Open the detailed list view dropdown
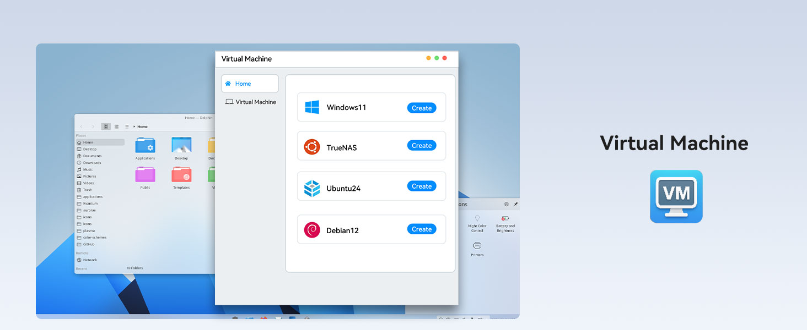Screen dimensions: 807x330 point(127,126)
